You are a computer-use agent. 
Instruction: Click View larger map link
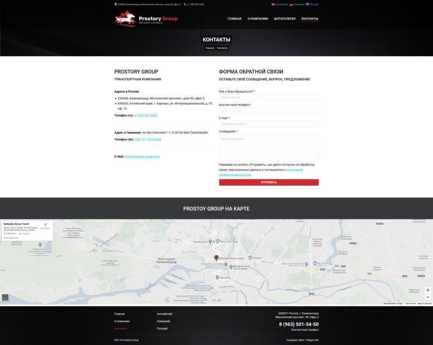point(11,238)
